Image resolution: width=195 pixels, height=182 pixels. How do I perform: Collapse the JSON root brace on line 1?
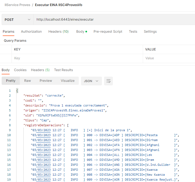click(x=17, y=91)
